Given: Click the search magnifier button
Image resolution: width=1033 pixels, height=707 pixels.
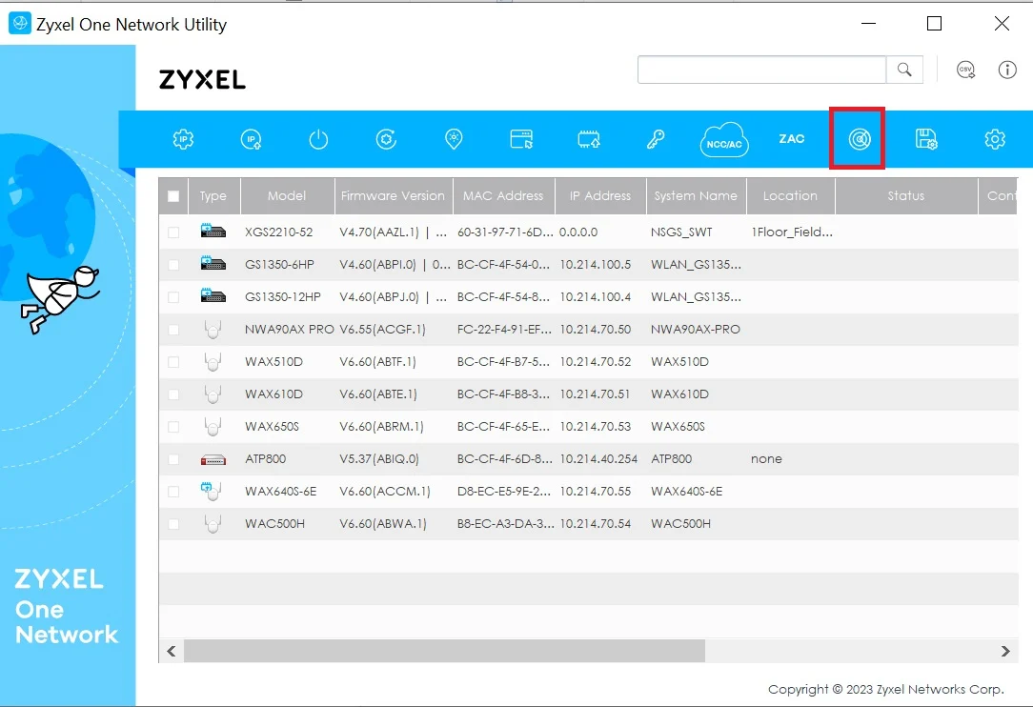Looking at the screenshot, I should [904, 70].
